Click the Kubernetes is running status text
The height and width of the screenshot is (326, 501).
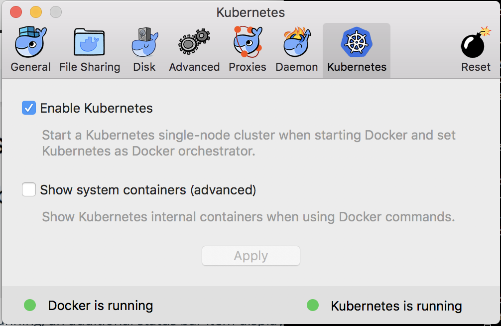coord(396,306)
